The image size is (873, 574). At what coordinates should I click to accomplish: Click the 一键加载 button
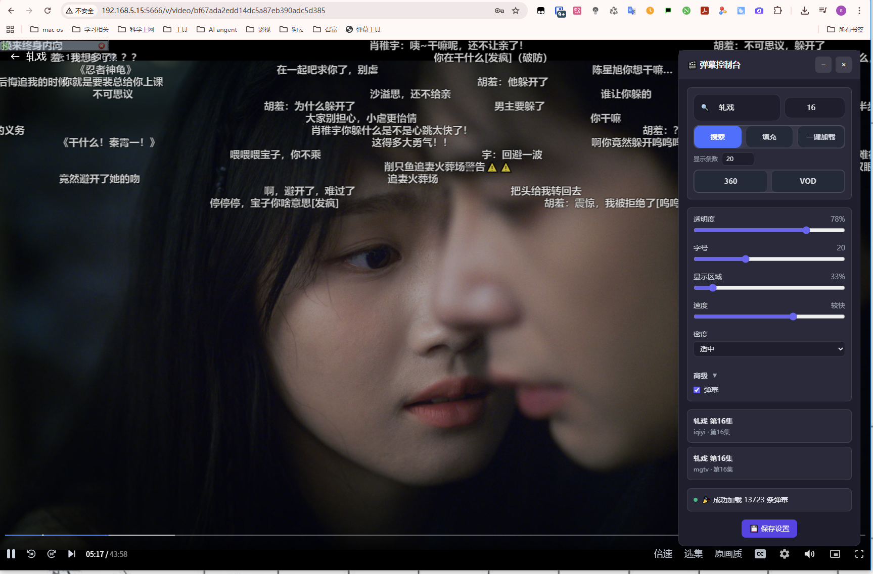(x=821, y=136)
